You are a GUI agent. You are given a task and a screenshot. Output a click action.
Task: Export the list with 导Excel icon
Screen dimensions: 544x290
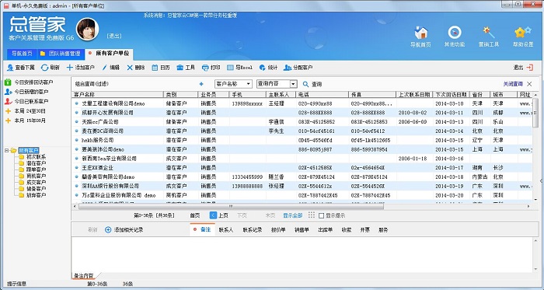point(230,68)
